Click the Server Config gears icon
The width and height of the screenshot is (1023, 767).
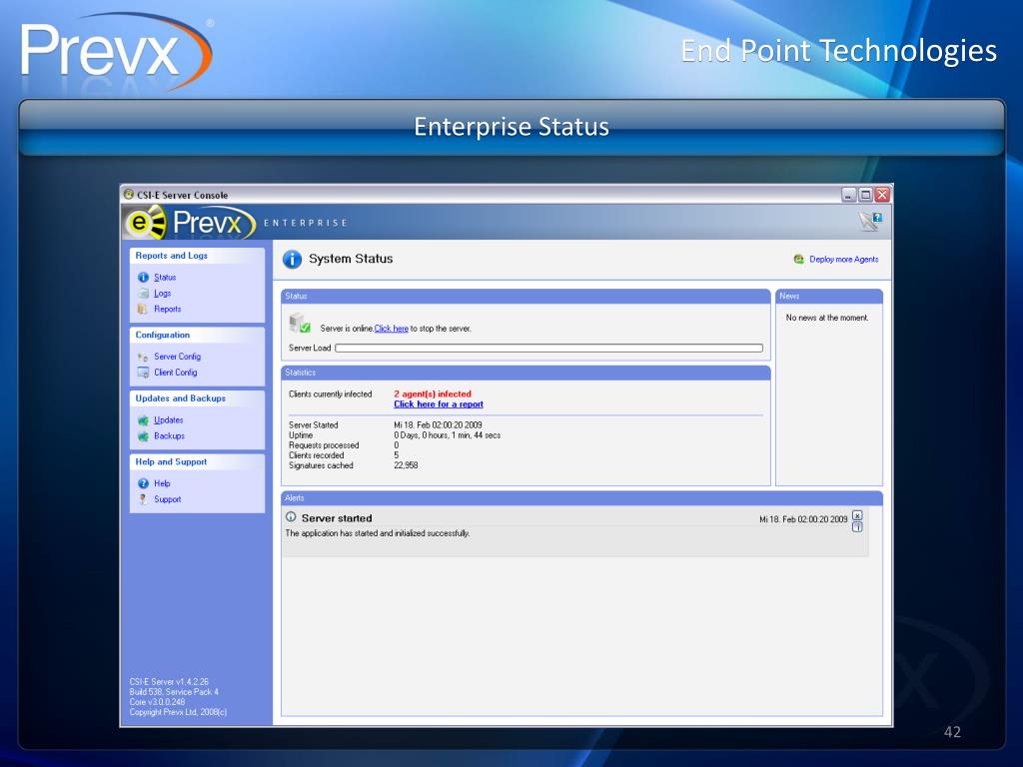(x=143, y=357)
